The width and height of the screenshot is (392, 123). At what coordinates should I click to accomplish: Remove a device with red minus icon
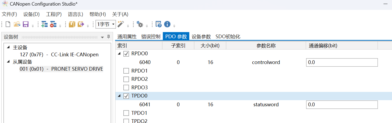[53, 24]
